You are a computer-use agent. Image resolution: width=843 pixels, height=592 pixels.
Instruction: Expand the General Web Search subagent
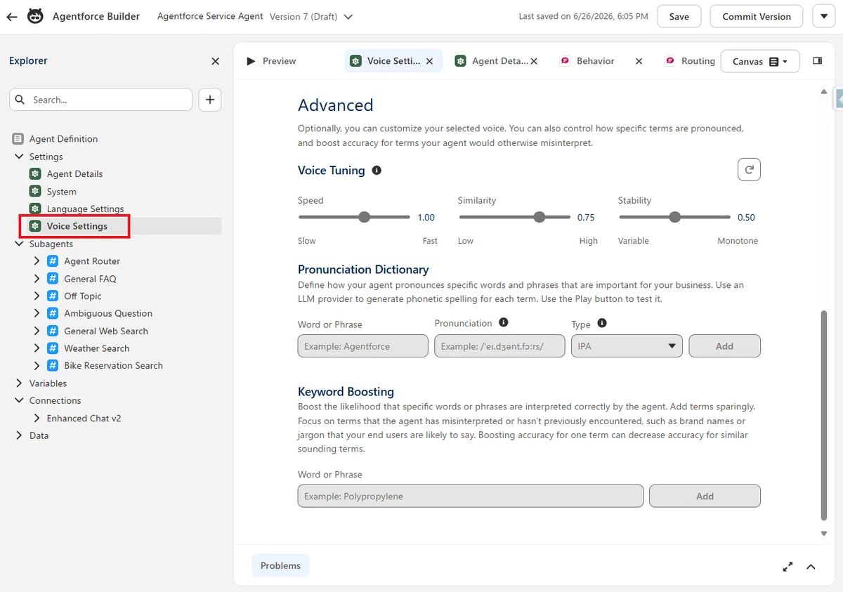tap(37, 331)
